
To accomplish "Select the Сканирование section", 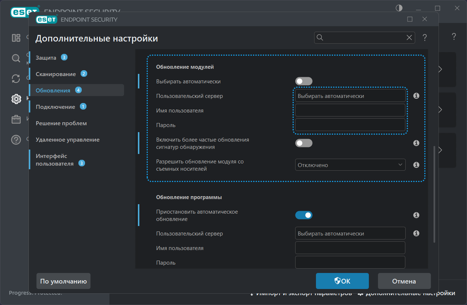I will tap(55, 74).
